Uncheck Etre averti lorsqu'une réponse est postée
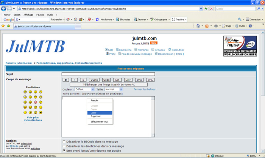The width and height of the screenshot is (265, 158). point(64,150)
